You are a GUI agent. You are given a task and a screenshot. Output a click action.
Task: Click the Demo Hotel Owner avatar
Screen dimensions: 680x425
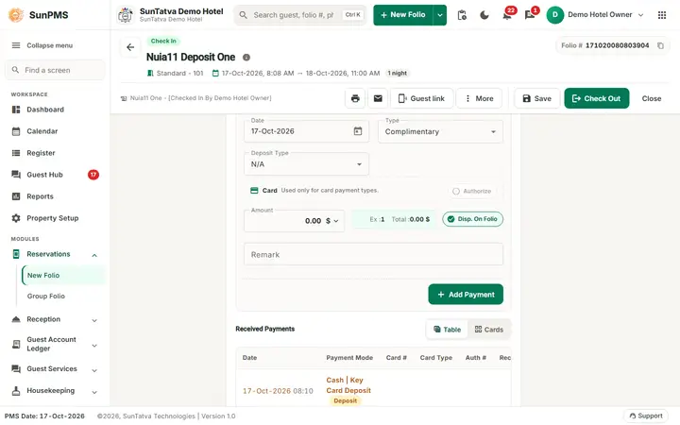pyautogui.click(x=555, y=15)
